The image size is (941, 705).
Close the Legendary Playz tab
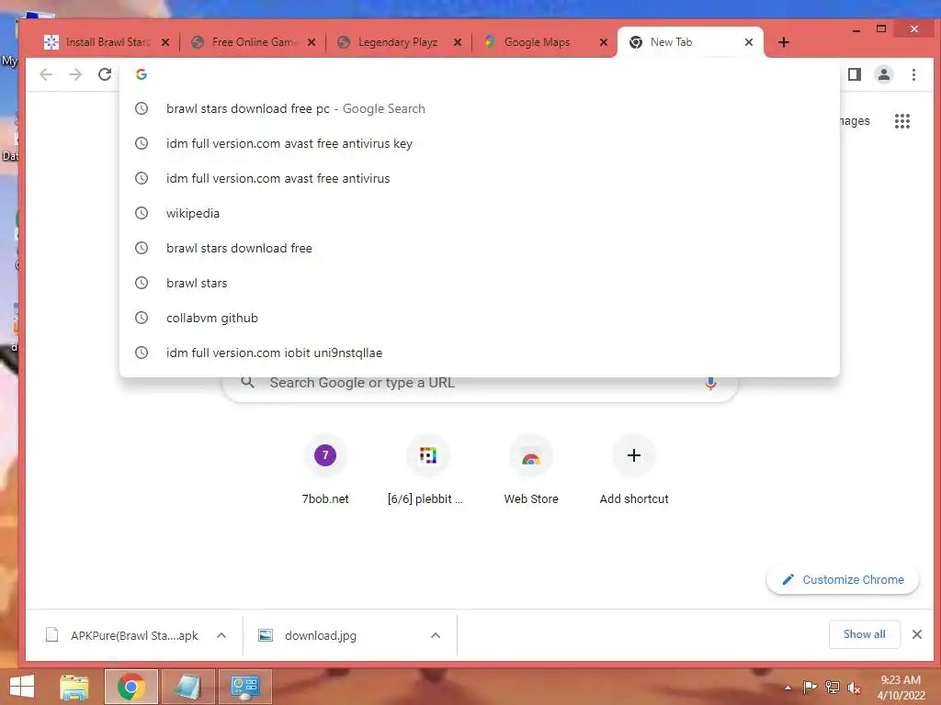[458, 42]
